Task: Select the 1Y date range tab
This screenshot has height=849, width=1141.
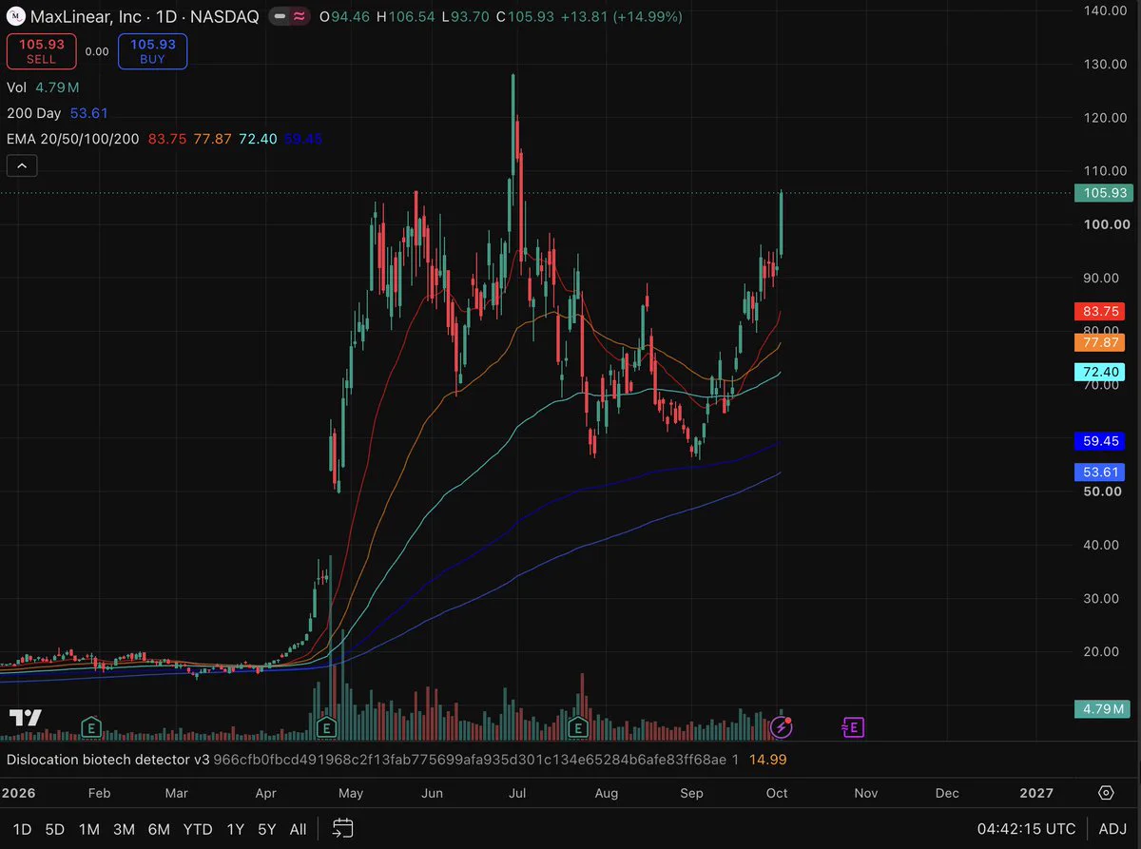Action: (235, 829)
